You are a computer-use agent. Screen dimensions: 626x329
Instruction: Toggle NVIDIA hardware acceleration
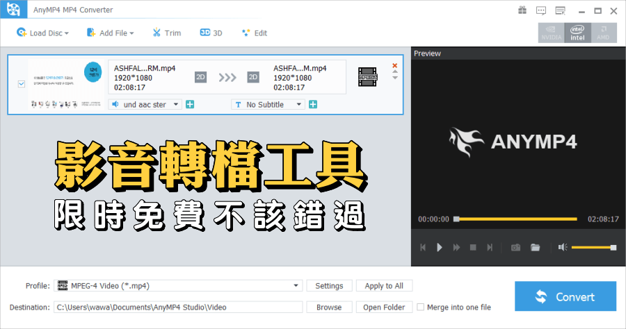(551, 33)
